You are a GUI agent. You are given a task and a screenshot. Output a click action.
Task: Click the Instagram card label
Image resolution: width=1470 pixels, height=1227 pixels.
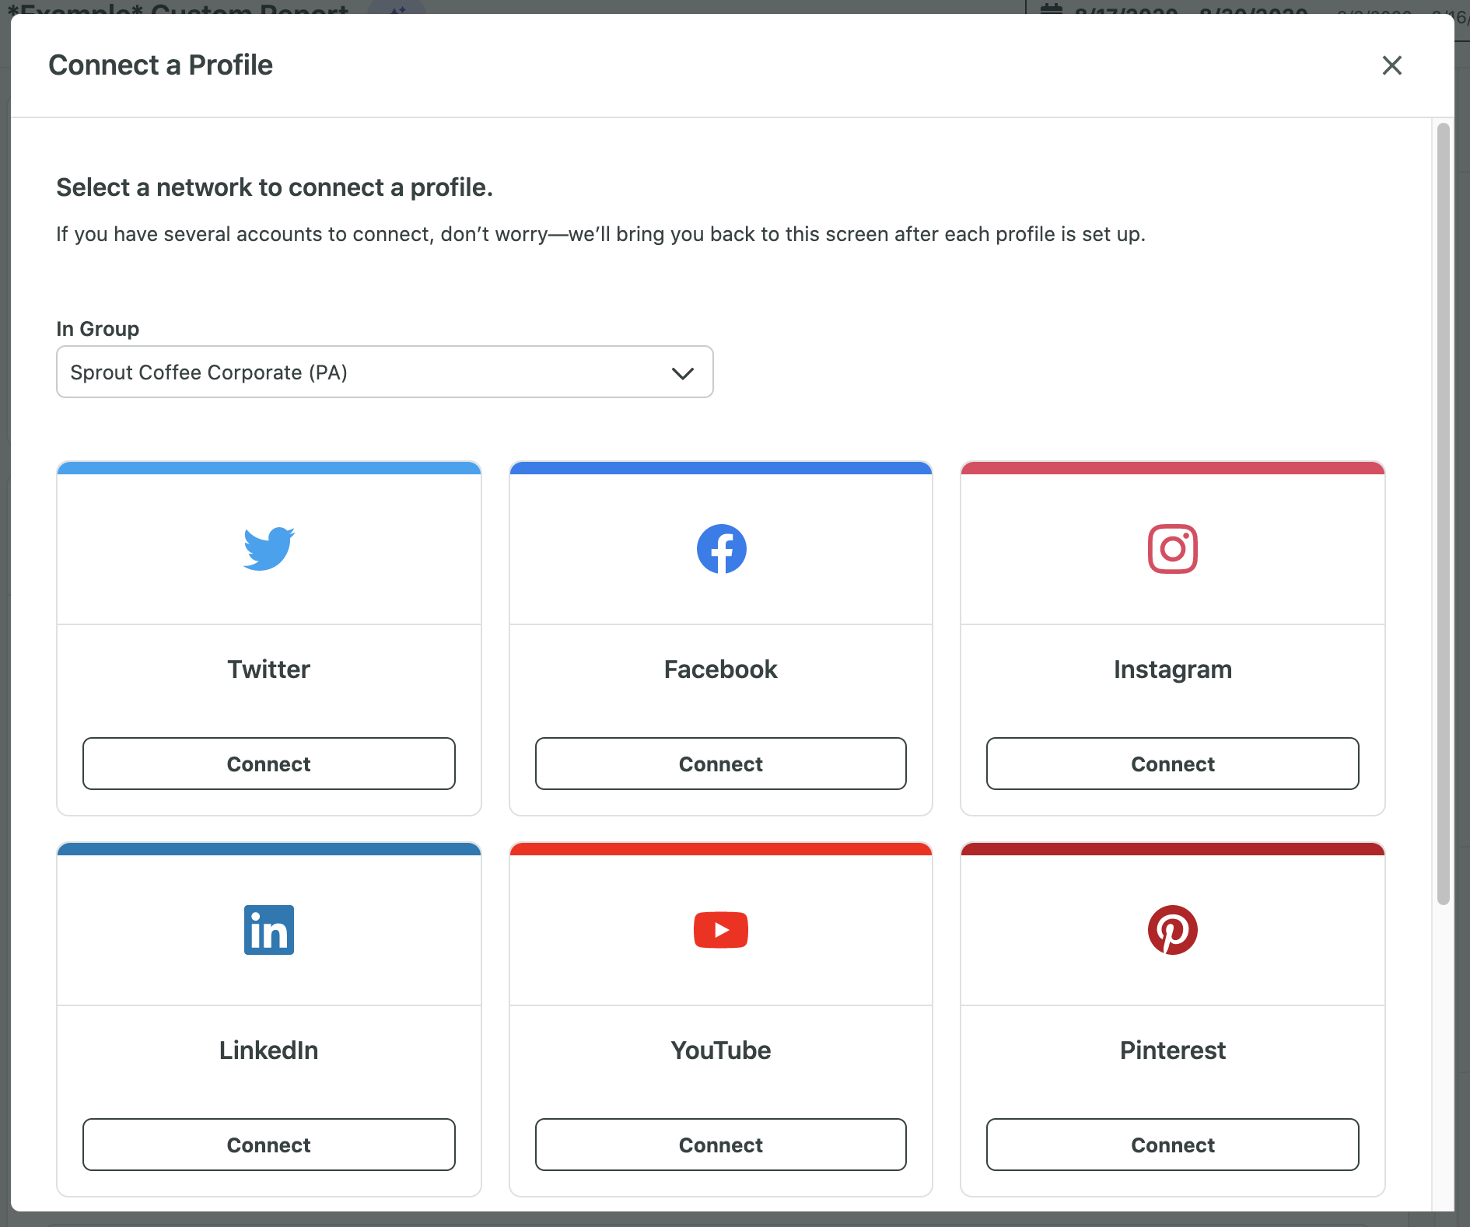[1173, 669]
